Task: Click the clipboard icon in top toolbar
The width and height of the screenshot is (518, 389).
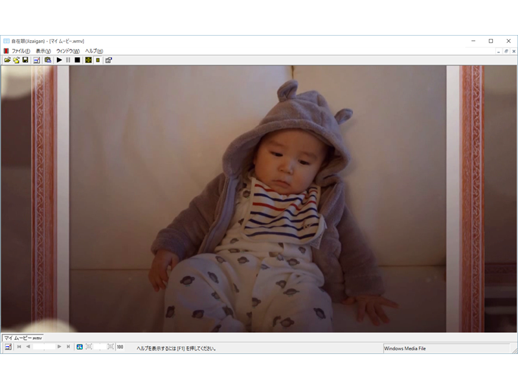Action: [x=48, y=60]
